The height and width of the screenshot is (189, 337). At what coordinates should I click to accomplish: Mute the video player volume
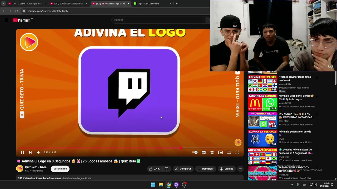click(38, 152)
